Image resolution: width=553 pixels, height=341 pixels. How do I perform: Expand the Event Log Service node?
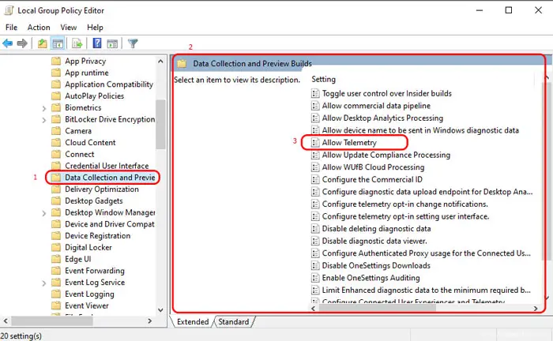[44, 283]
